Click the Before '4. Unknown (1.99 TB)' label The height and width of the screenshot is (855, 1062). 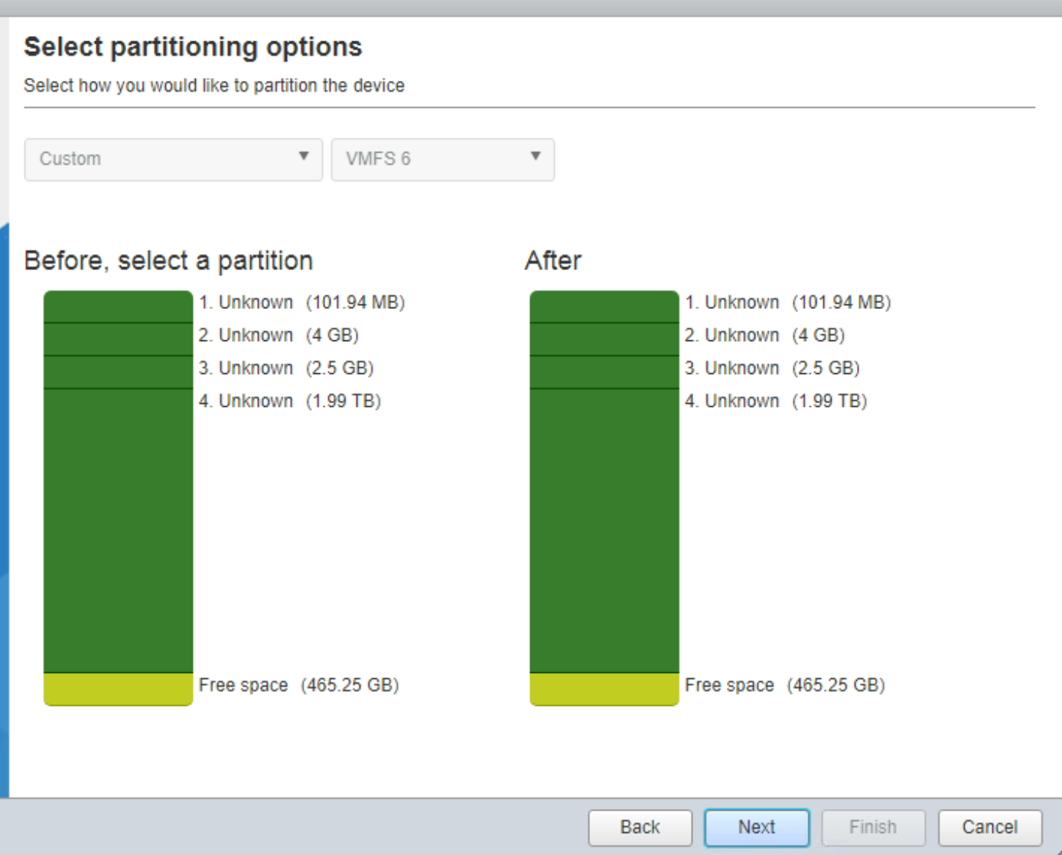point(290,401)
